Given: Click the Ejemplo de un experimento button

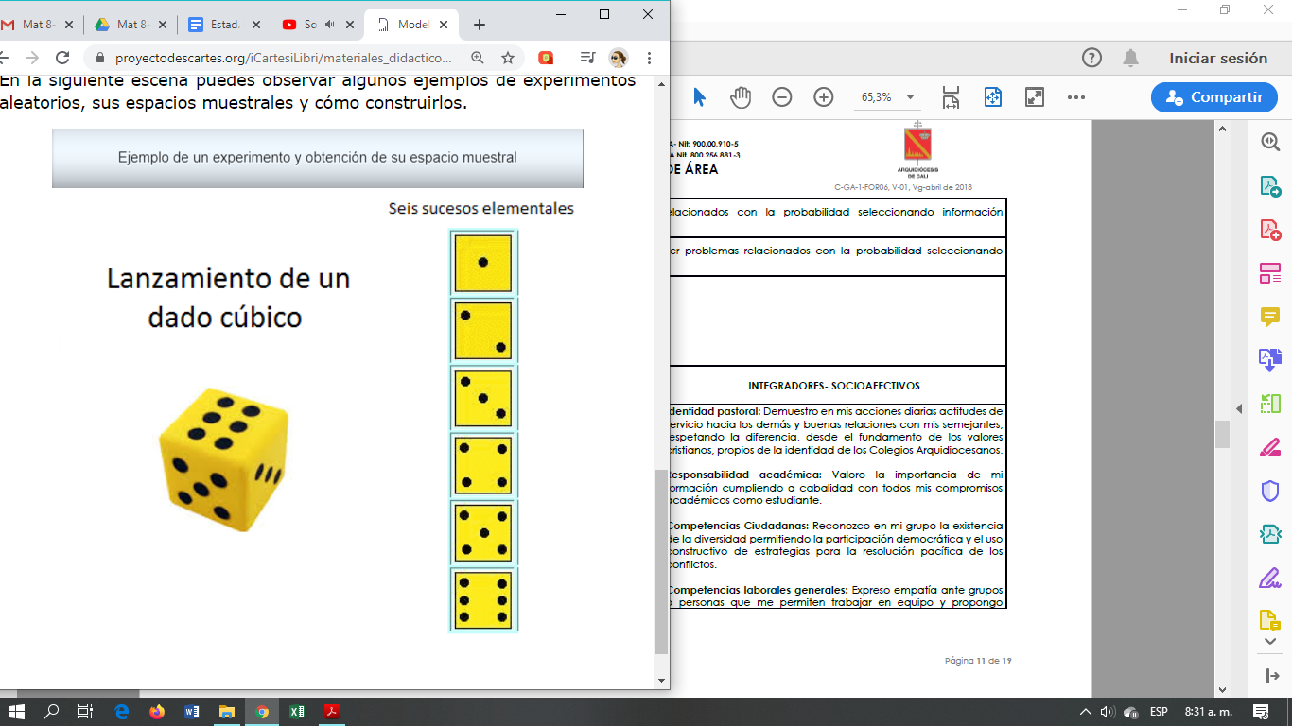Looking at the screenshot, I should [x=318, y=158].
